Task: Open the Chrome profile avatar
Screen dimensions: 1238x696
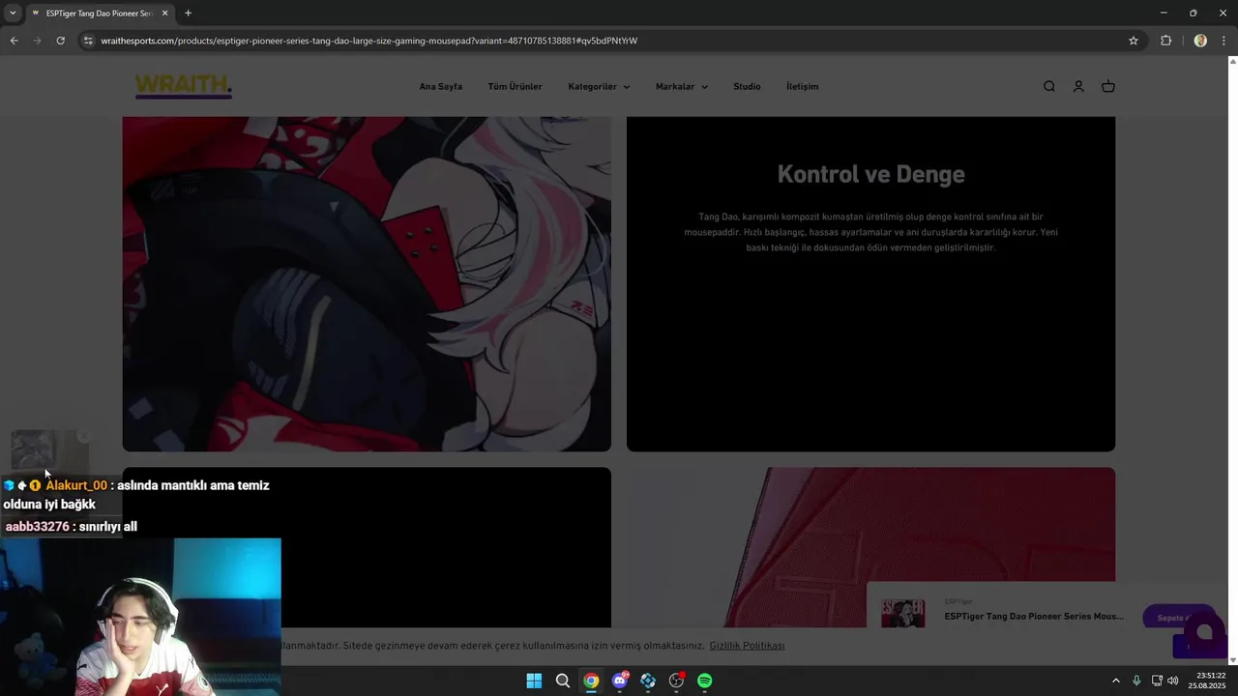Action: [1200, 41]
